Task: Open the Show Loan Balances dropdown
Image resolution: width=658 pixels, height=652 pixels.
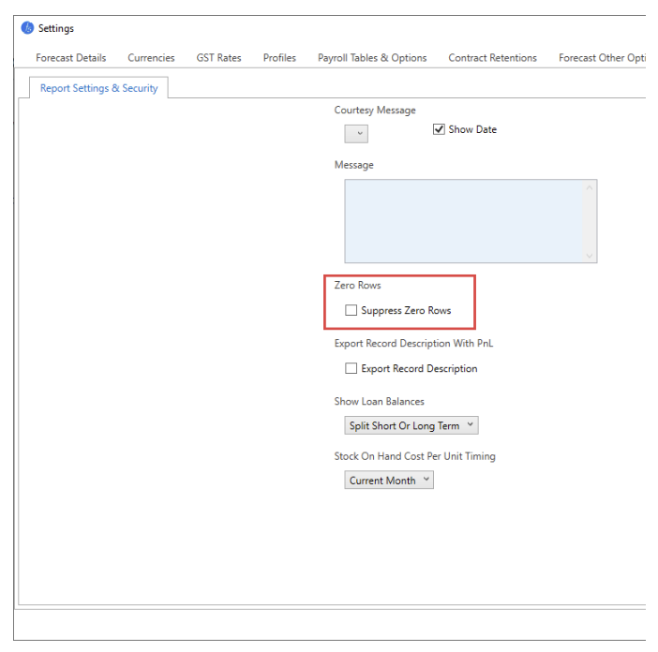Action: click(411, 426)
